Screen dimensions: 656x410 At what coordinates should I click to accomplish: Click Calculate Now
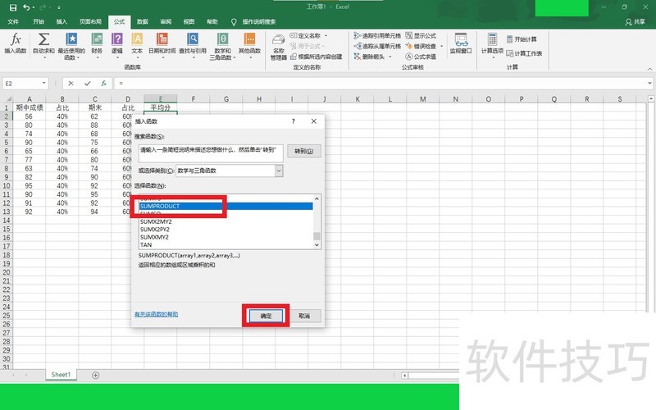tap(522, 39)
